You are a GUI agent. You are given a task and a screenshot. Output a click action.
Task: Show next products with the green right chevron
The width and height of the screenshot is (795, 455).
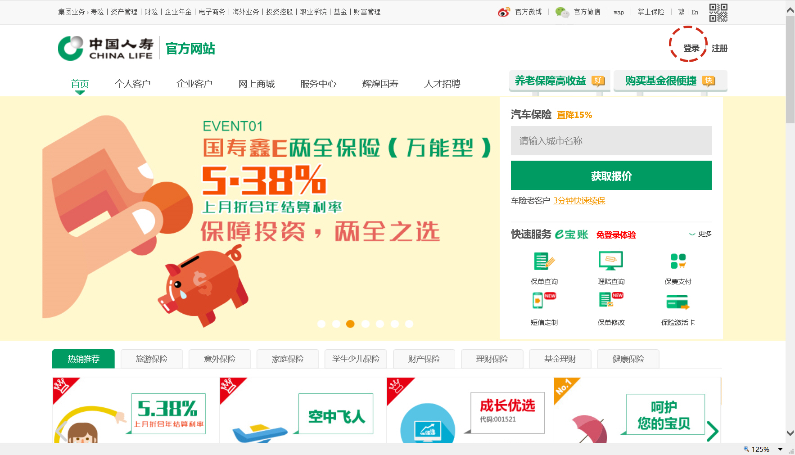pos(712,431)
